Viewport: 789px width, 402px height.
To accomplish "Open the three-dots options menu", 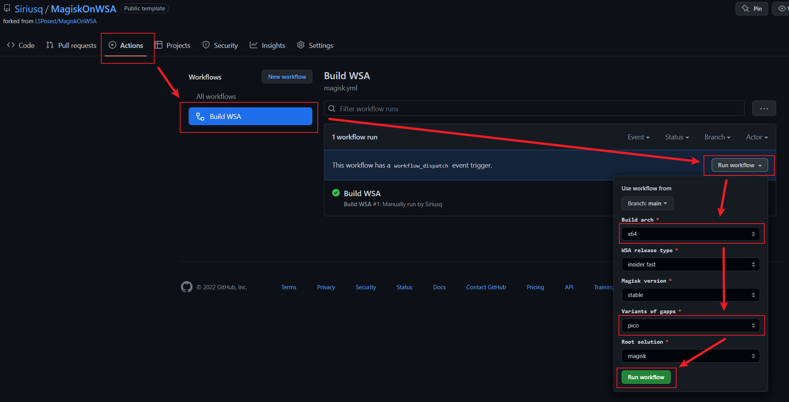I will 764,109.
